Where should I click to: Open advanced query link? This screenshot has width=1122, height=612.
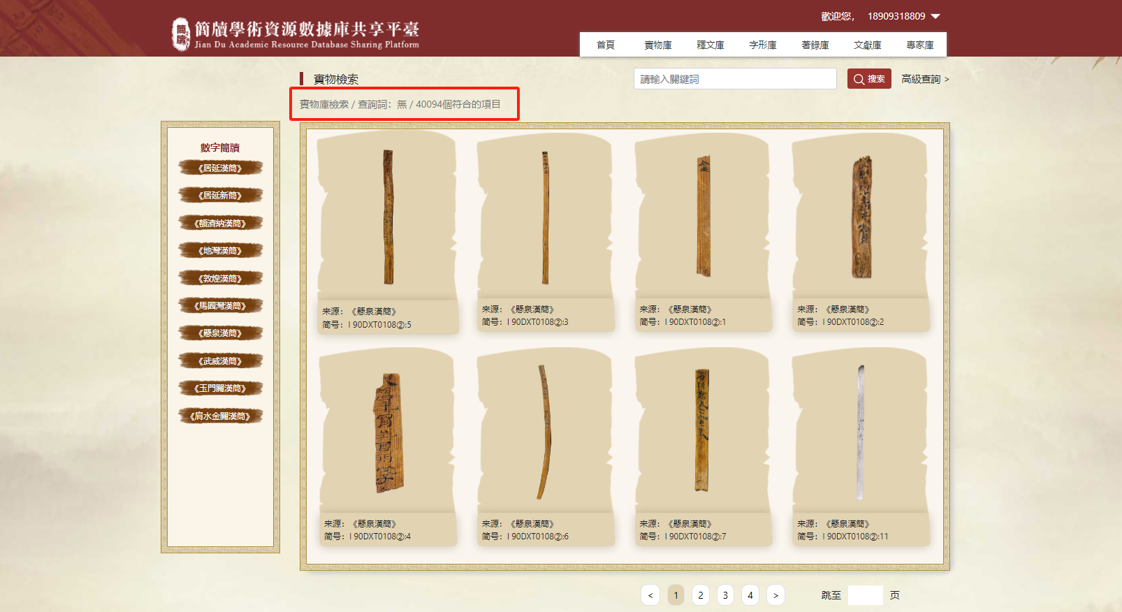(x=924, y=79)
